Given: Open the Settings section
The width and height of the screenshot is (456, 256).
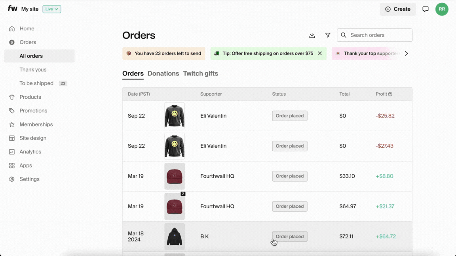Looking at the screenshot, I should click(x=29, y=179).
